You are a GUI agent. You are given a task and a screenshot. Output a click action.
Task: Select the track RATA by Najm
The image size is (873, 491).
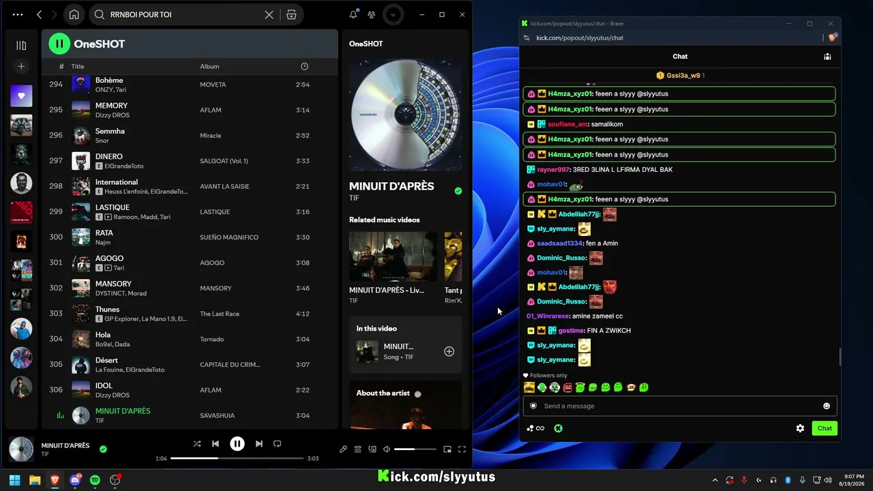pyautogui.click(x=190, y=237)
